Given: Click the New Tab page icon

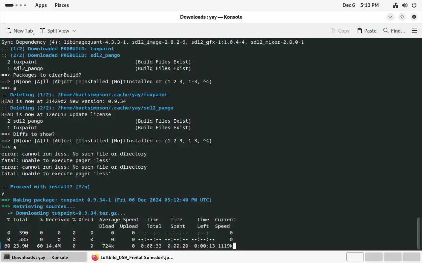Looking at the screenshot, I should [8, 31].
